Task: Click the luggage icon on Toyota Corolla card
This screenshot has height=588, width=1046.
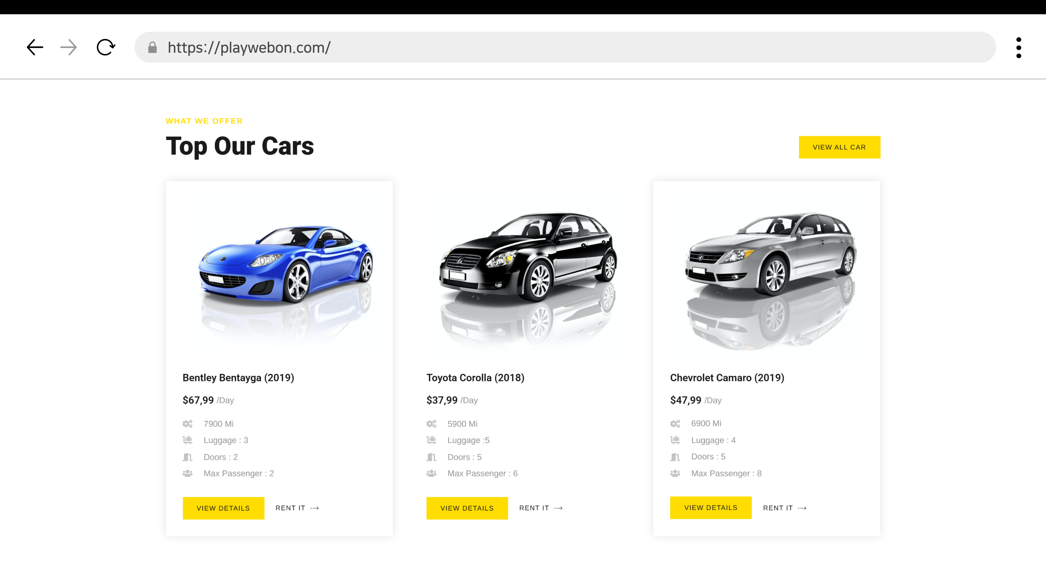Action: (431, 440)
